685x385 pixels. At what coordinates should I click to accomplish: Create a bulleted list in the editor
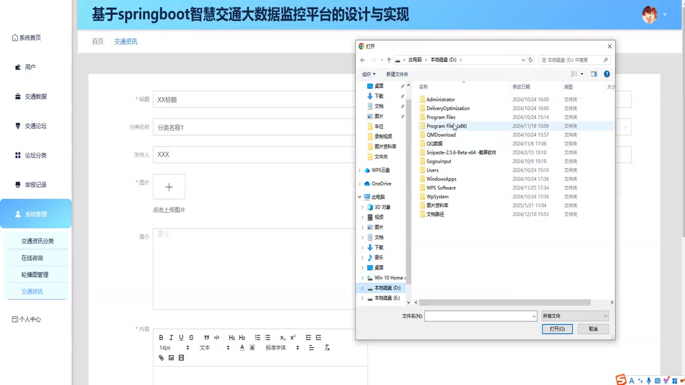tap(268, 337)
